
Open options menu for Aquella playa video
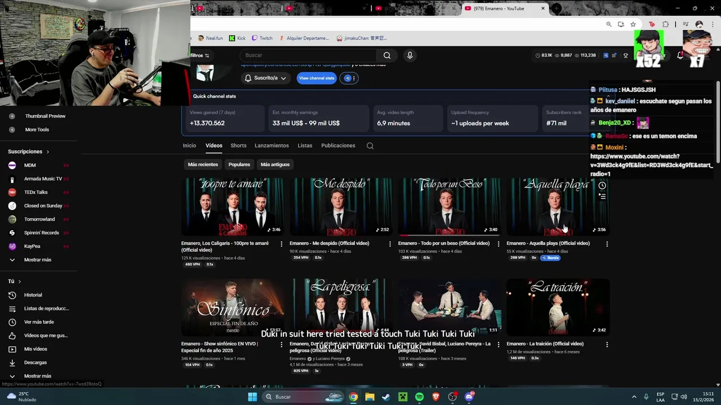tap(607, 244)
